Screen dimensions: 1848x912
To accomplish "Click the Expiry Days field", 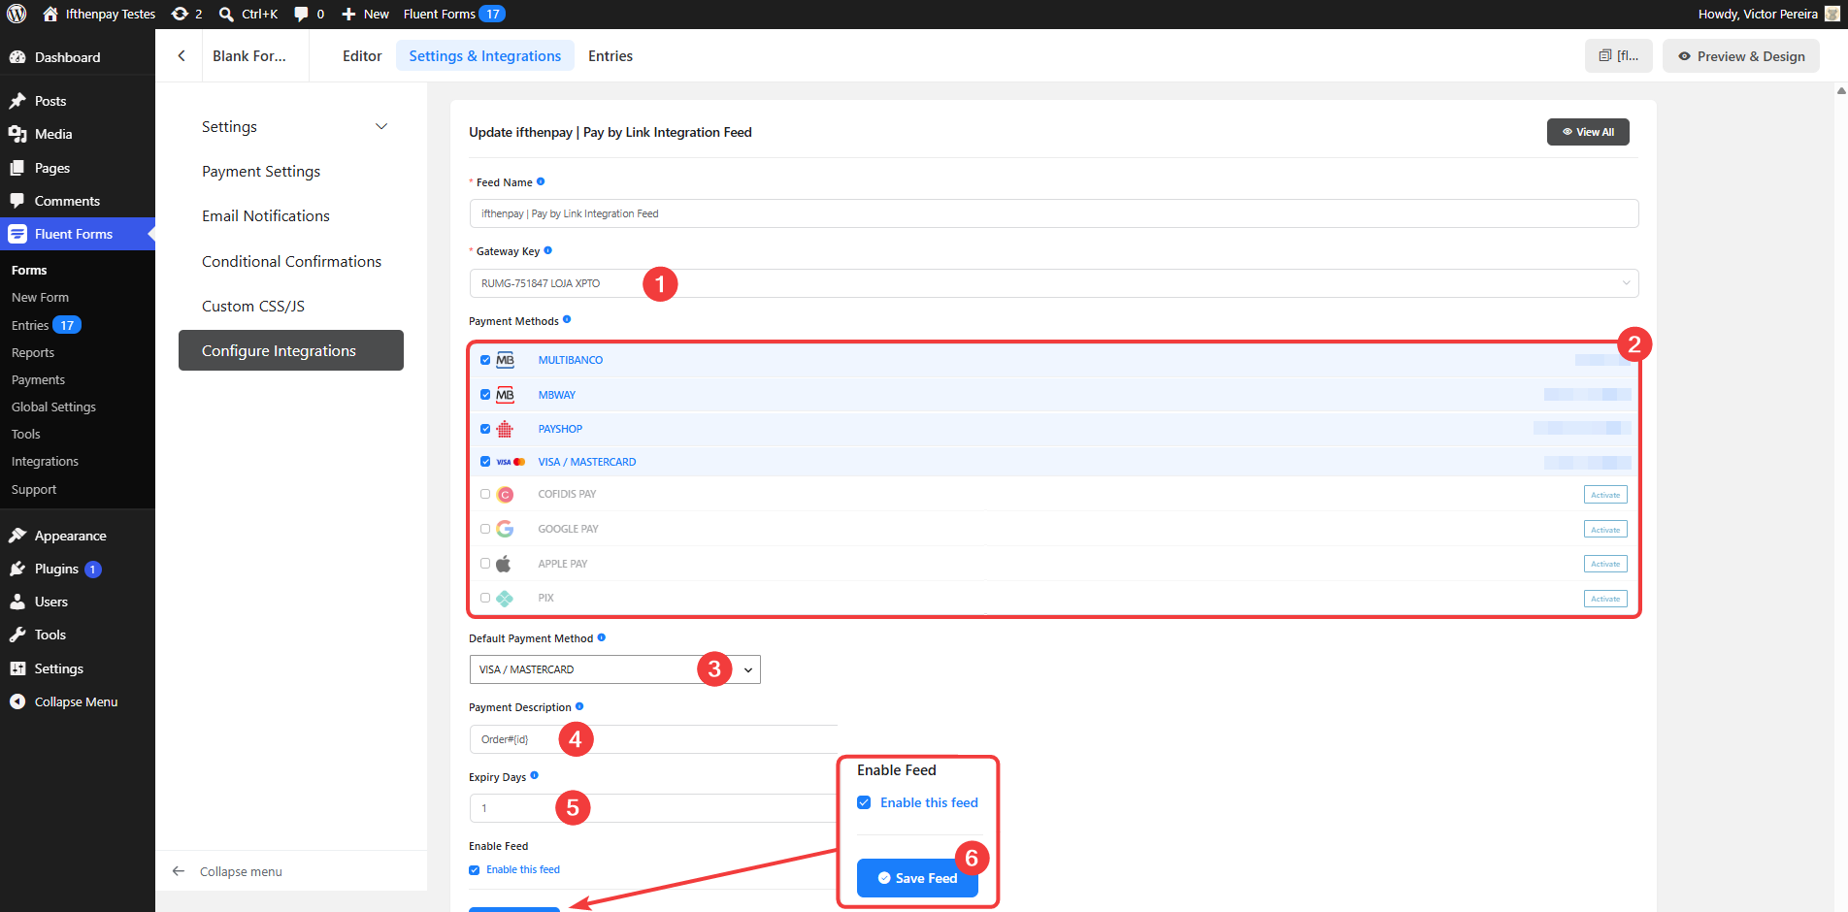I will tap(653, 808).
